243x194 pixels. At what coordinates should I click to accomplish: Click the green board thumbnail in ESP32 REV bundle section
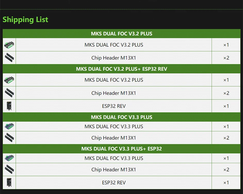(9, 80)
